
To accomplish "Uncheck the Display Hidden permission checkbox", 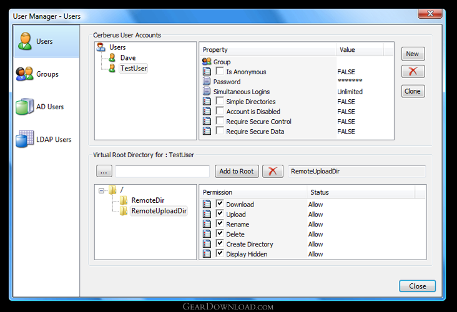I will [x=220, y=253].
